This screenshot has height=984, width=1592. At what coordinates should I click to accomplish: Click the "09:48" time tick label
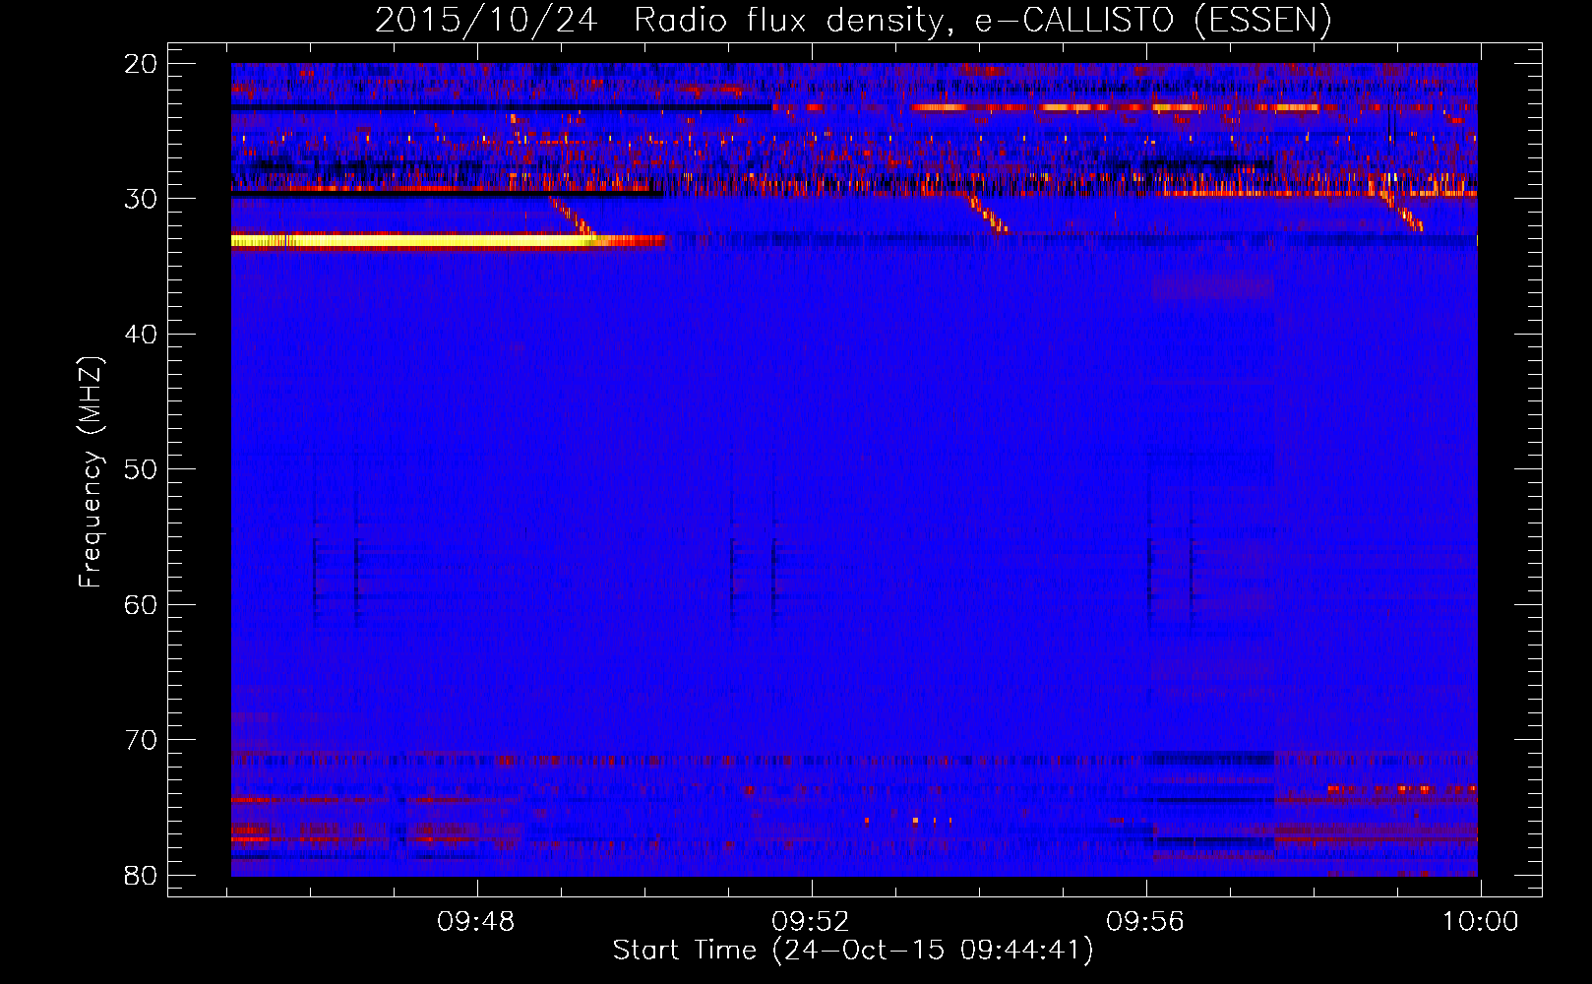pyautogui.click(x=476, y=922)
